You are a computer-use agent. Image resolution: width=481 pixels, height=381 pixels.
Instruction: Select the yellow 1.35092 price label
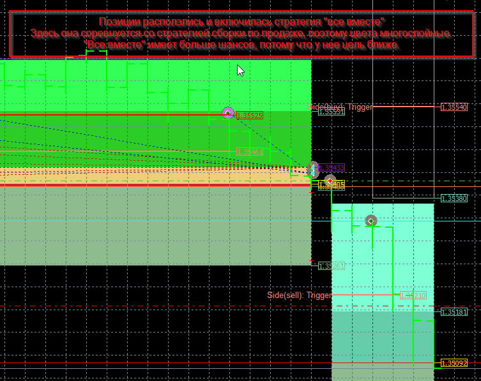[454, 363]
